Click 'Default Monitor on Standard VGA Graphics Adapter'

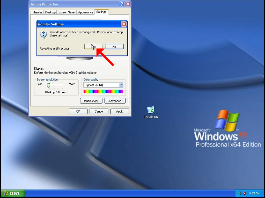pyautogui.click(x=65, y=73)
